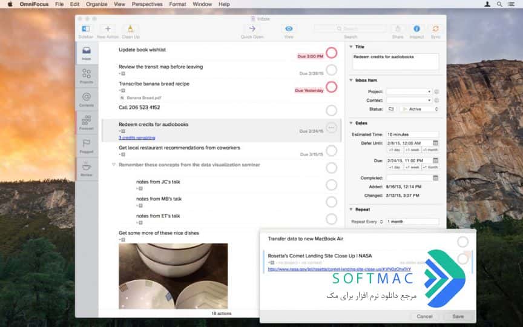Toggle the flag icon next to Status
523x327 pixels.
pyautogui.click(x=391, y=109)
